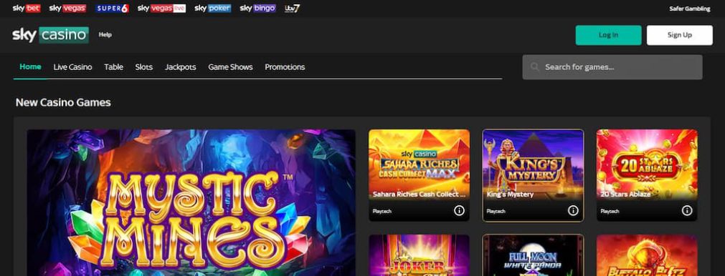The height and width of the screenshot is (276, 725).
Task: Click the '20 Stars Ablaze' title text
Action: click(x=625, y=194)
